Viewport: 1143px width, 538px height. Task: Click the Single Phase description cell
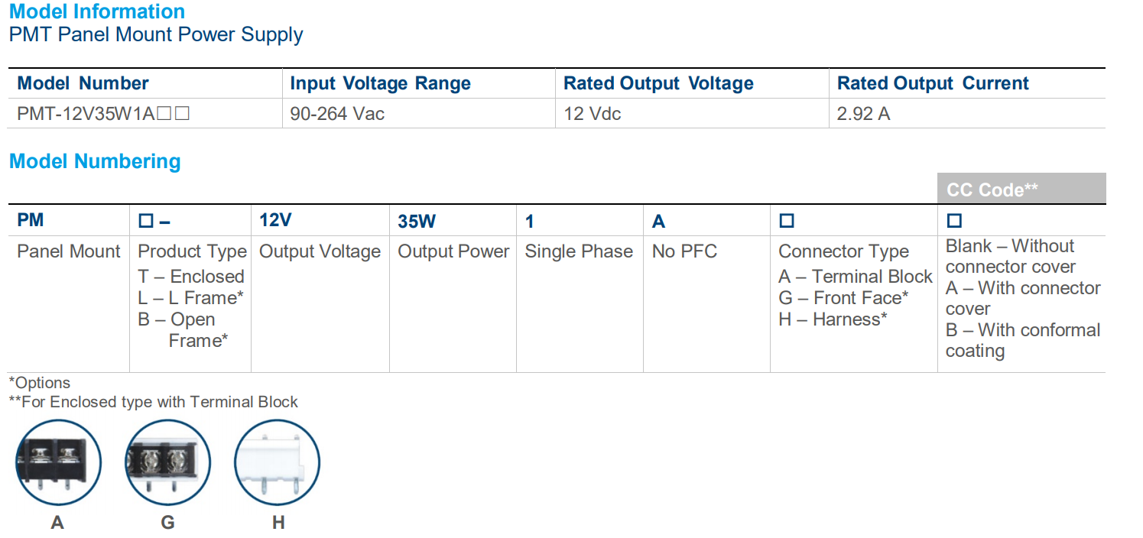[579, 251]
